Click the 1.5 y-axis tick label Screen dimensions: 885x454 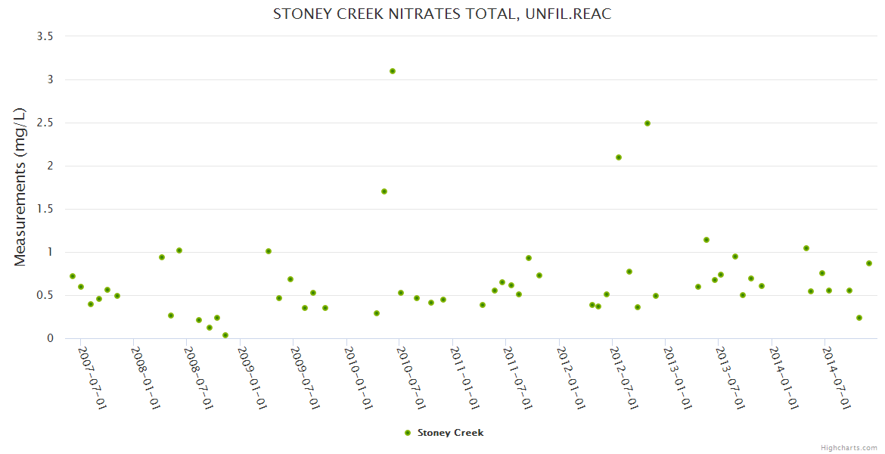[45, 209]
